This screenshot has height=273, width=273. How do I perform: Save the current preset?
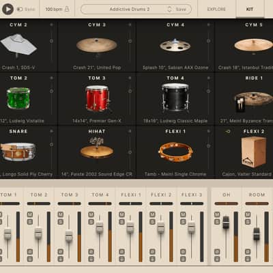(181, 10)
